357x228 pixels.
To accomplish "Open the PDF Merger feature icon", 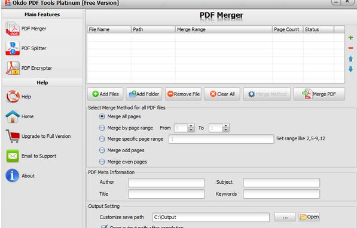I will pos(13,29).
